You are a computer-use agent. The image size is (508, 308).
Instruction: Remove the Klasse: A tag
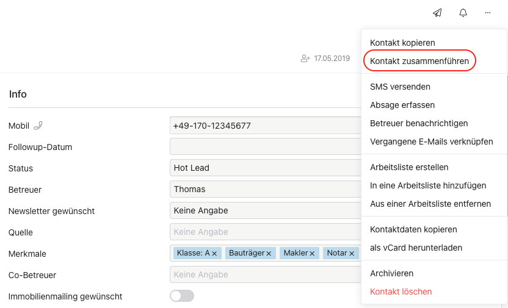(x=214, y=254)
